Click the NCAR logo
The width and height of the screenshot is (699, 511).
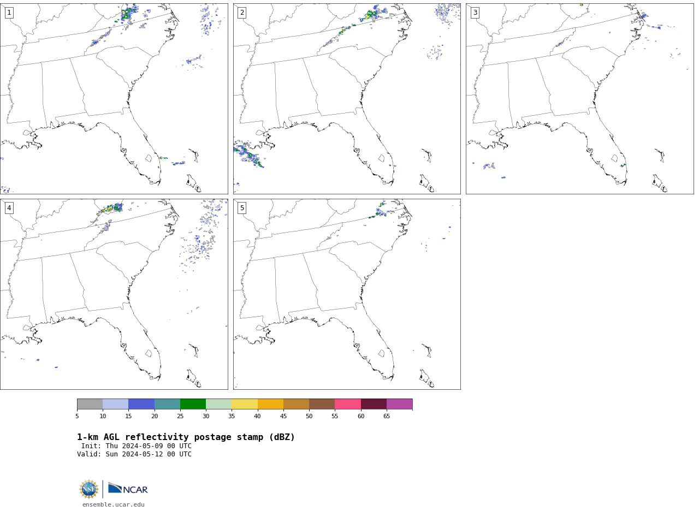click(x=128, y=489)
